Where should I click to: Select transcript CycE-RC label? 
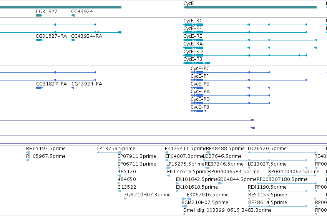click(193, 21)
